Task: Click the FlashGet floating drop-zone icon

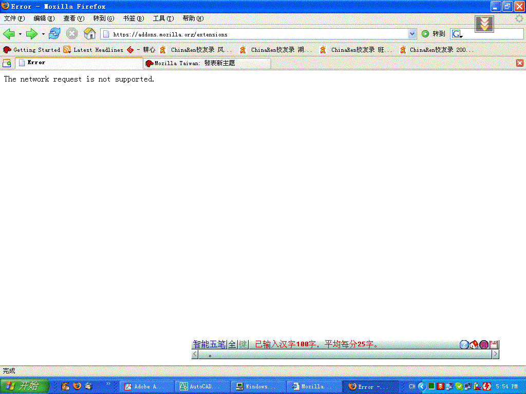Action: 484,24
